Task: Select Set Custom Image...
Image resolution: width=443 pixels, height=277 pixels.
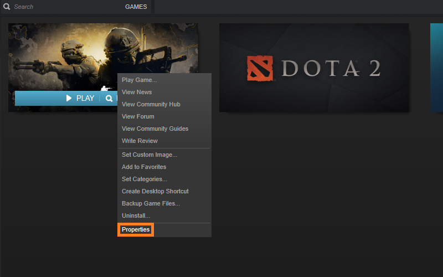Action: (x=149, y=155)
